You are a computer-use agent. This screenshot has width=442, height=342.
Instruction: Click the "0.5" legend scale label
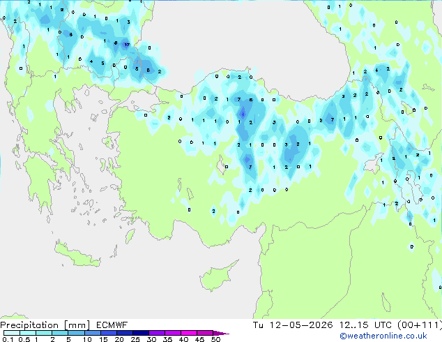24,339
